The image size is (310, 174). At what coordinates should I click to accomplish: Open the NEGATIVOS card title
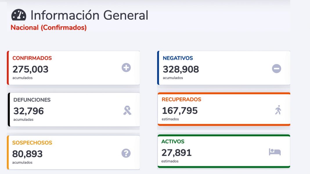tap(178, 58)
